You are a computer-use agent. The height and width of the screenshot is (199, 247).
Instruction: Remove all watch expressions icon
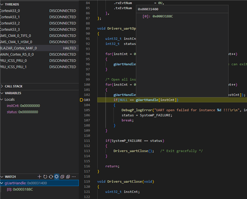pyautogui.click(x=68, y=177)
